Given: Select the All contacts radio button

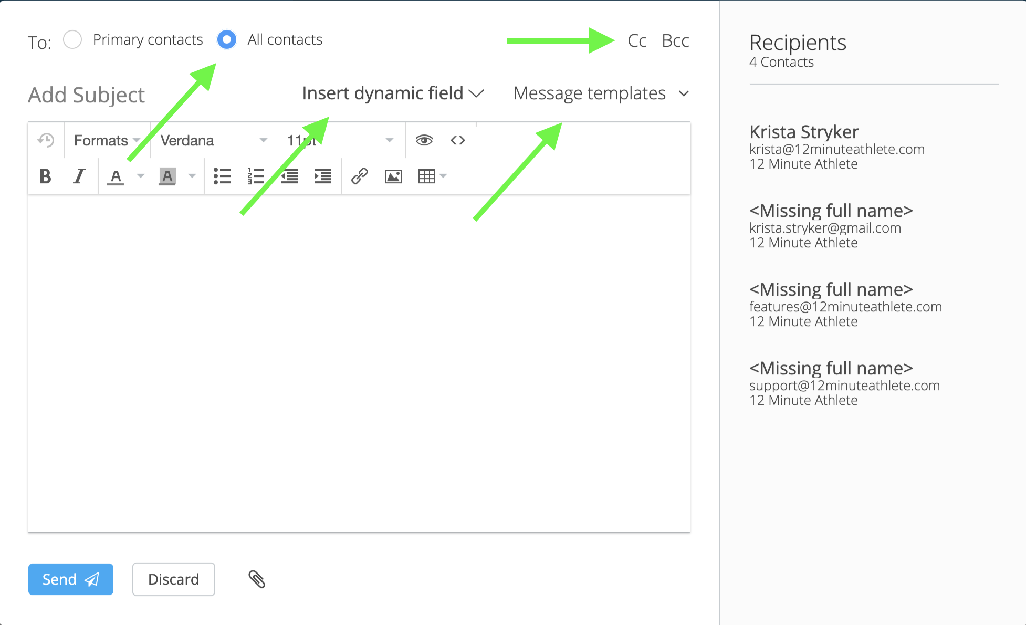Looking at the screenshot, I should pos(227,40).
